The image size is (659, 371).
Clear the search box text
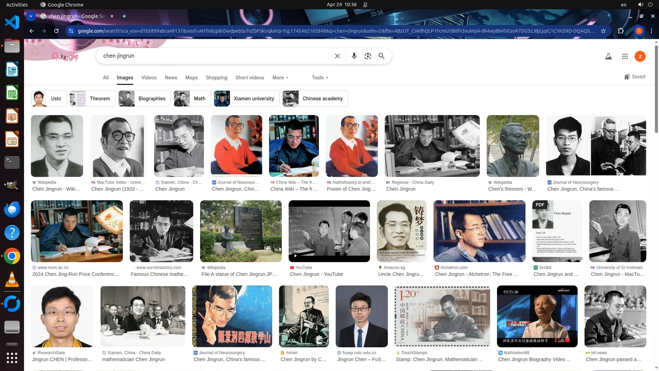(x=337, y=56)
